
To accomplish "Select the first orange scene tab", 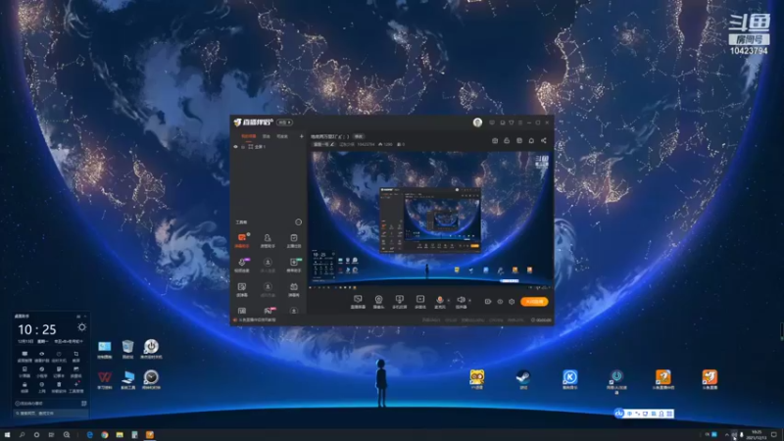I will 249,136.
